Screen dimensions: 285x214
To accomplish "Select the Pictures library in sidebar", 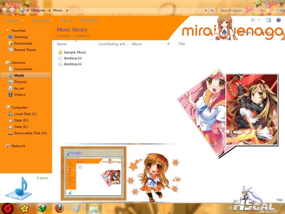I will [x=20, y=82].
